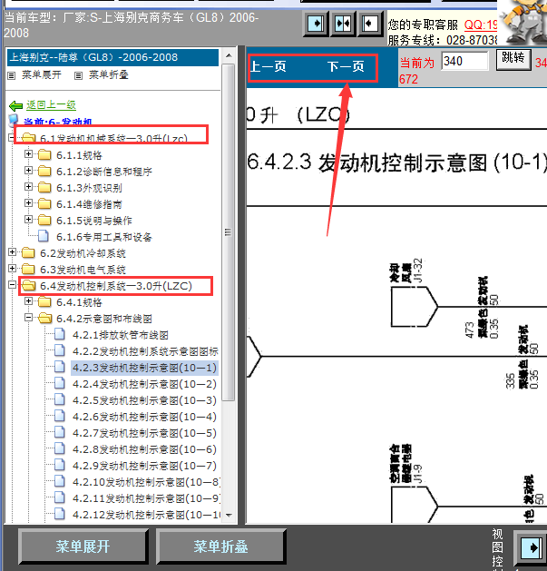Image resolution: width=547 pixels, height=571 pixels.
Task: Collapse the 6.4.2示意图和布线图 node
Action: pyautogui.click(x=28, y=318)
